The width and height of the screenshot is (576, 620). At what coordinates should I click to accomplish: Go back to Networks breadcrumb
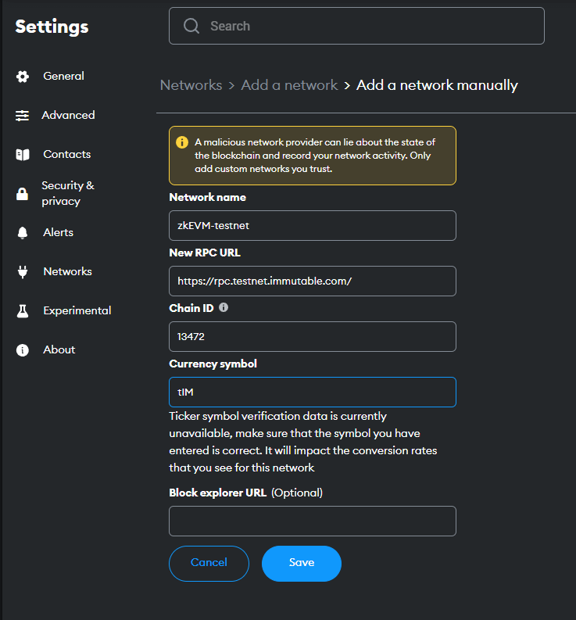(x=191, y=85)
